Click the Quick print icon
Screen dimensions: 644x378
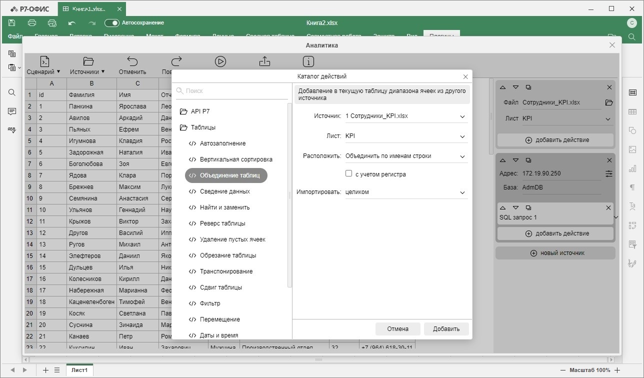coord(52,23)
